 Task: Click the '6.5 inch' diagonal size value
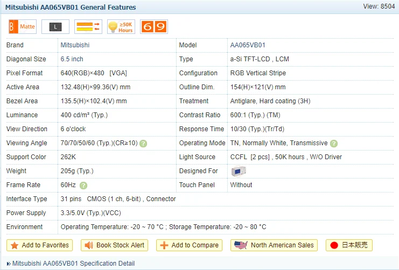click(72, 59)
